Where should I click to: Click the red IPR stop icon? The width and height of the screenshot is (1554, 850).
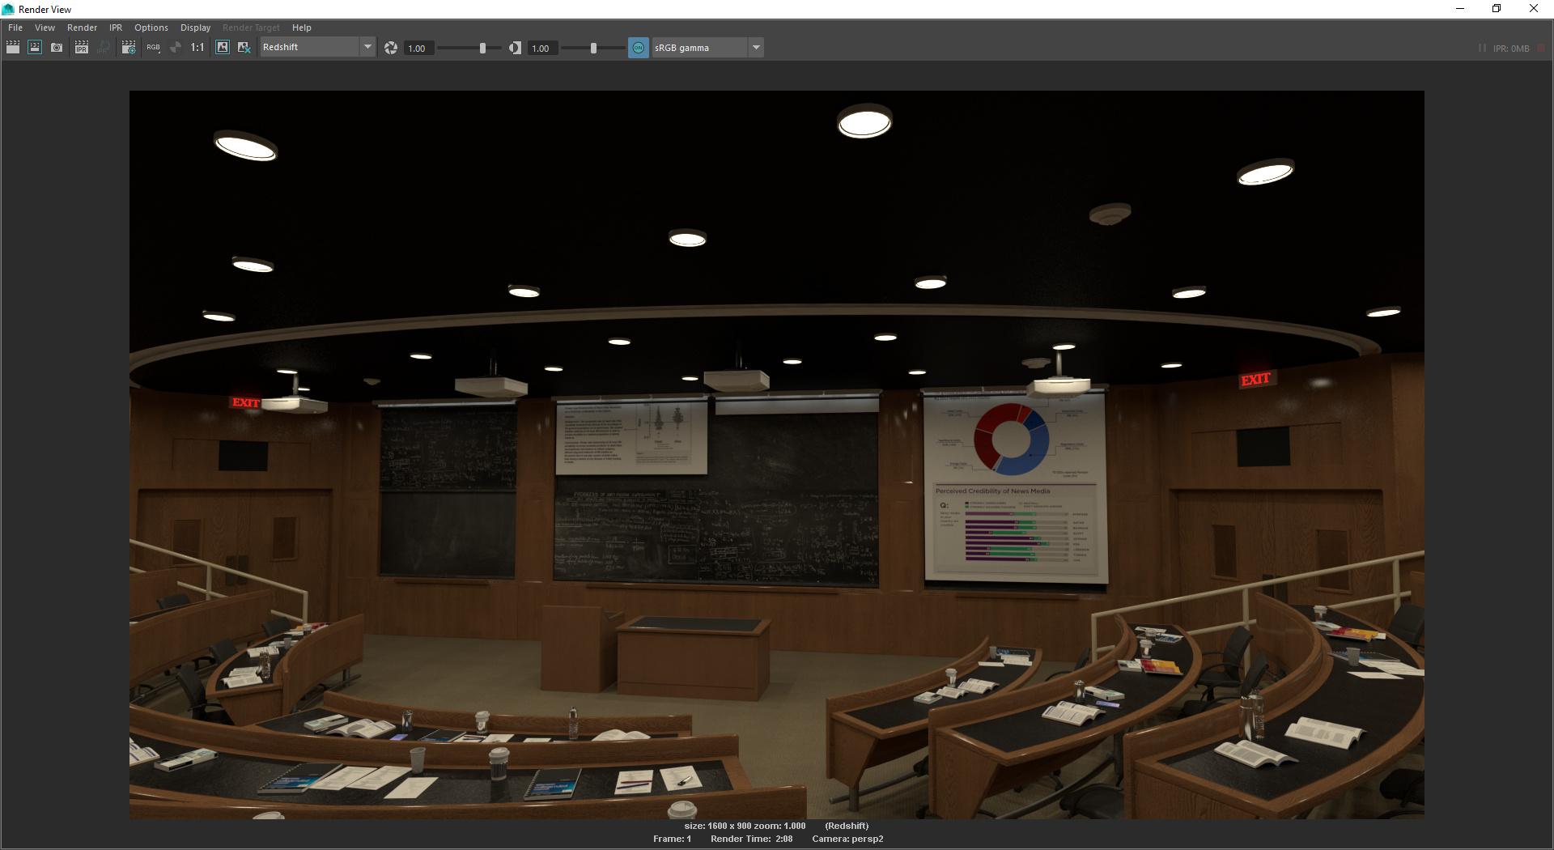[1541, 48]
